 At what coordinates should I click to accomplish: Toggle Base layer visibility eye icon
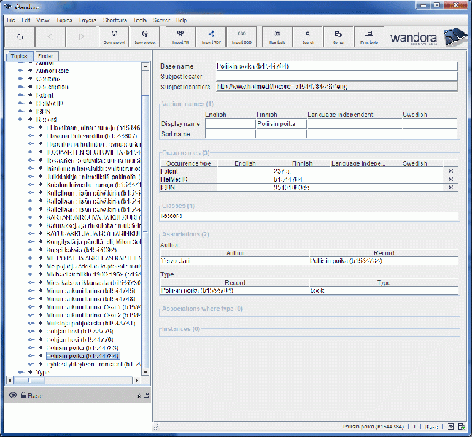tap(12, 395)
